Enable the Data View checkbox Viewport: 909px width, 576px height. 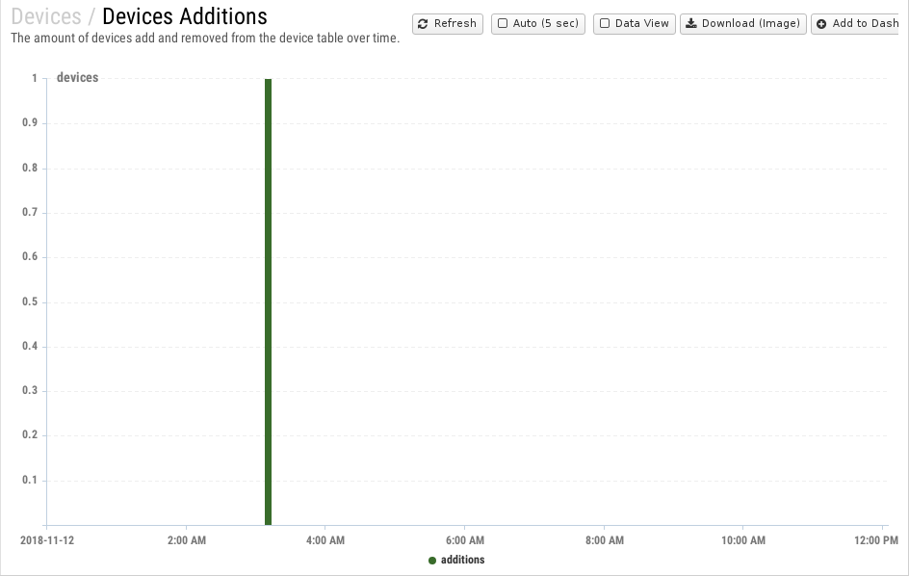[x=605, y=24]
